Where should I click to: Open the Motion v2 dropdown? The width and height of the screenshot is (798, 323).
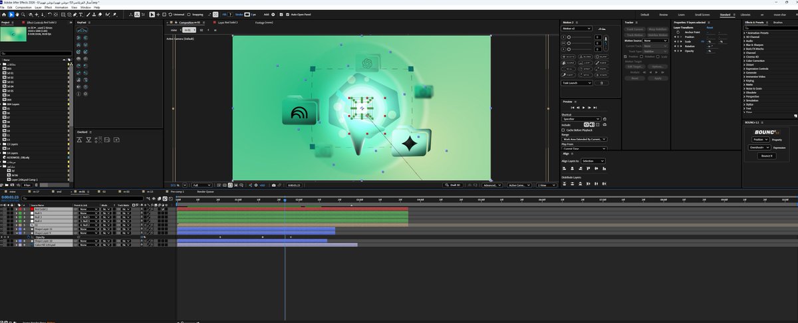tap(577, 29)
